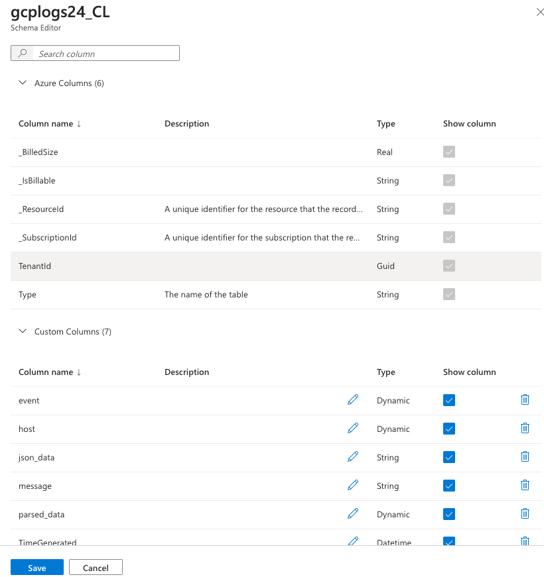The width and height of the screenshot is (544, 577).
Task: Click the gcplogs24_CL title
Action: [x=60, y=12]
